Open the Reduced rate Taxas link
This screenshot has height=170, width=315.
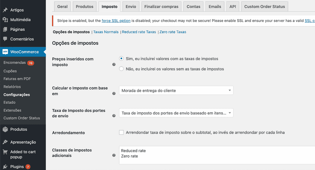(x=139, y=32)
